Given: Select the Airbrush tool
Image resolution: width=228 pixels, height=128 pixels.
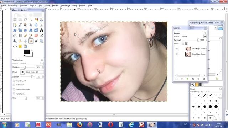Looking at the screenshot, I should pyautogui.click(x=41, y=36).
